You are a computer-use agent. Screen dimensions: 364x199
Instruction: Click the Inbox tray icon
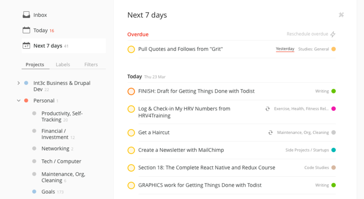(26, 15)
